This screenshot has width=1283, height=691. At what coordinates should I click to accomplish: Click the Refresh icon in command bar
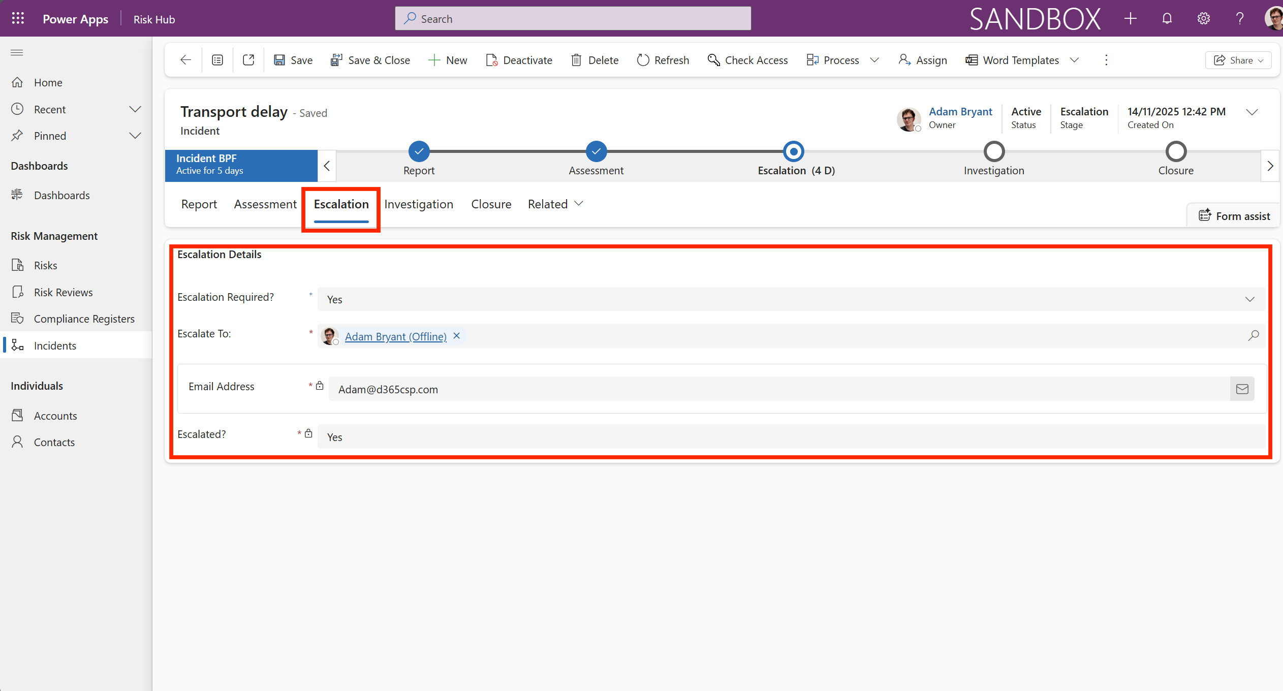tap(643, 60)
